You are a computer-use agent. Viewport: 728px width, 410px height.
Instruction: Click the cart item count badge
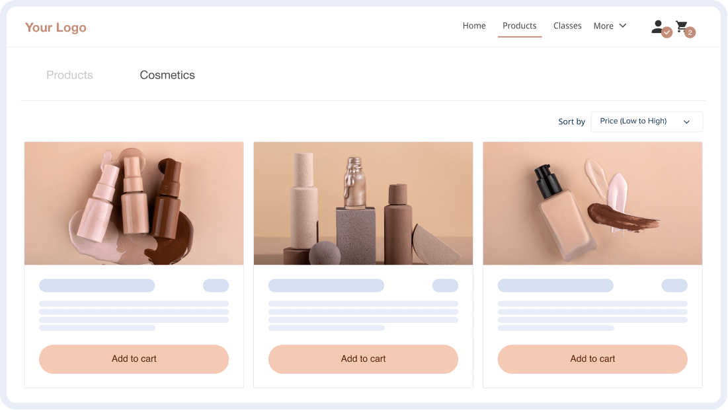(x=690, y=32)
